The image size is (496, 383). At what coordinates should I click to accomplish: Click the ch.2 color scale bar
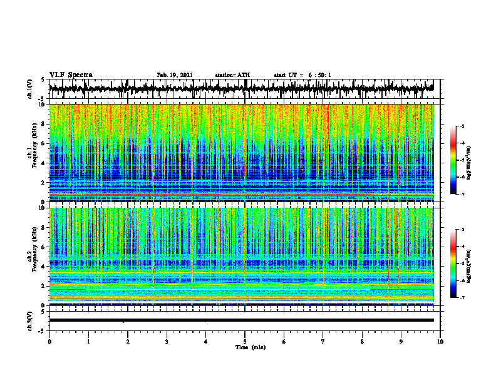(453, 263)
